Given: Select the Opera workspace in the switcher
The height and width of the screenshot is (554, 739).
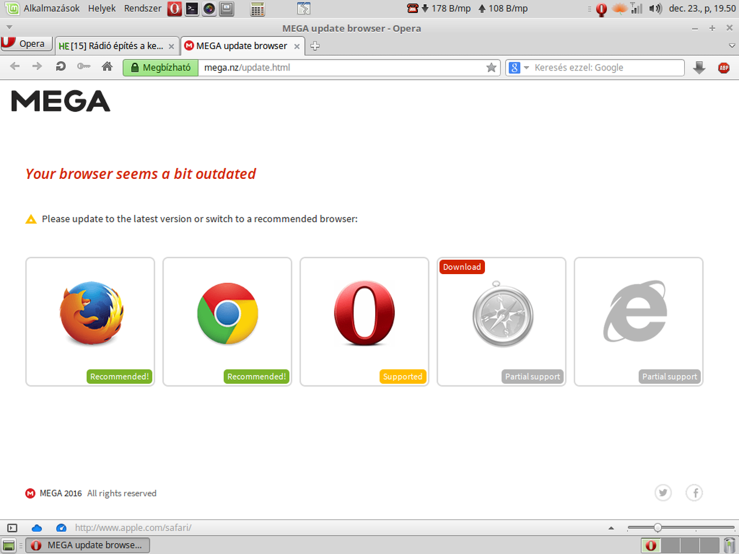Looking at the screenshot, I should pyautogui.click(x=651, y=545).
